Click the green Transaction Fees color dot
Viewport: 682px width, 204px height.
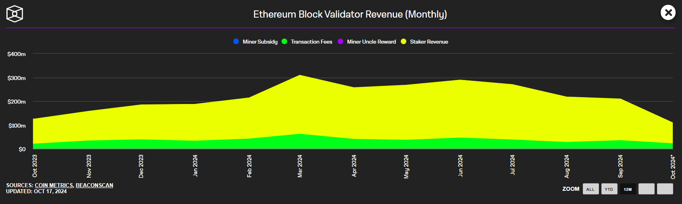(x=284, y=41)
